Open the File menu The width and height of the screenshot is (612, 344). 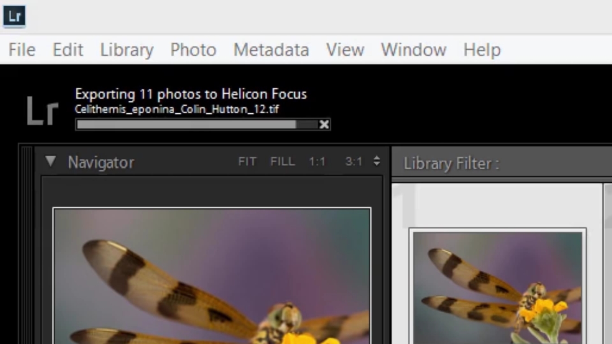(22, 50)
